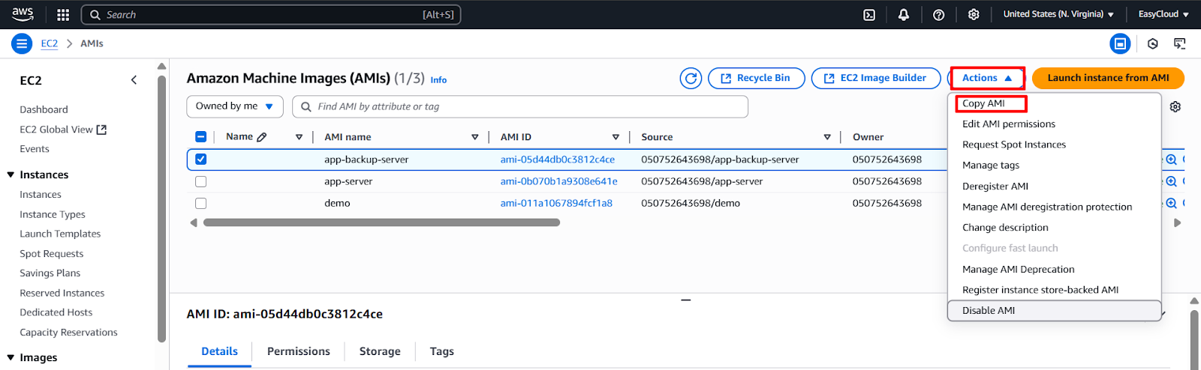Click magnifier icon in app-backup-server row
Image resolution: width=1201 pixels, height=370 pixels.
point(1171,160)
